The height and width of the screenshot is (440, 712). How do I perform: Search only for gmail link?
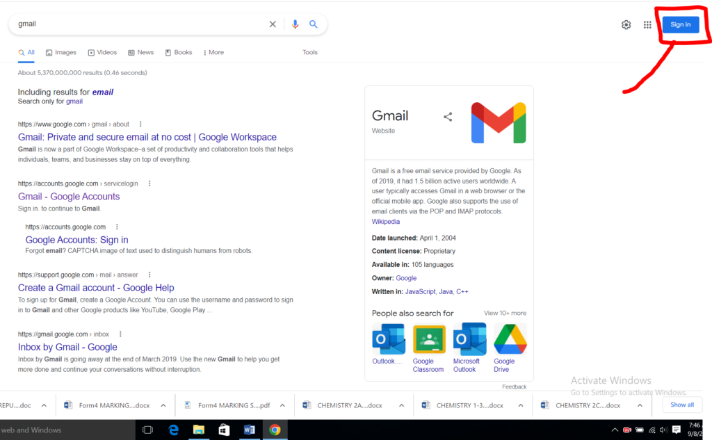click(x=74, y=101)
